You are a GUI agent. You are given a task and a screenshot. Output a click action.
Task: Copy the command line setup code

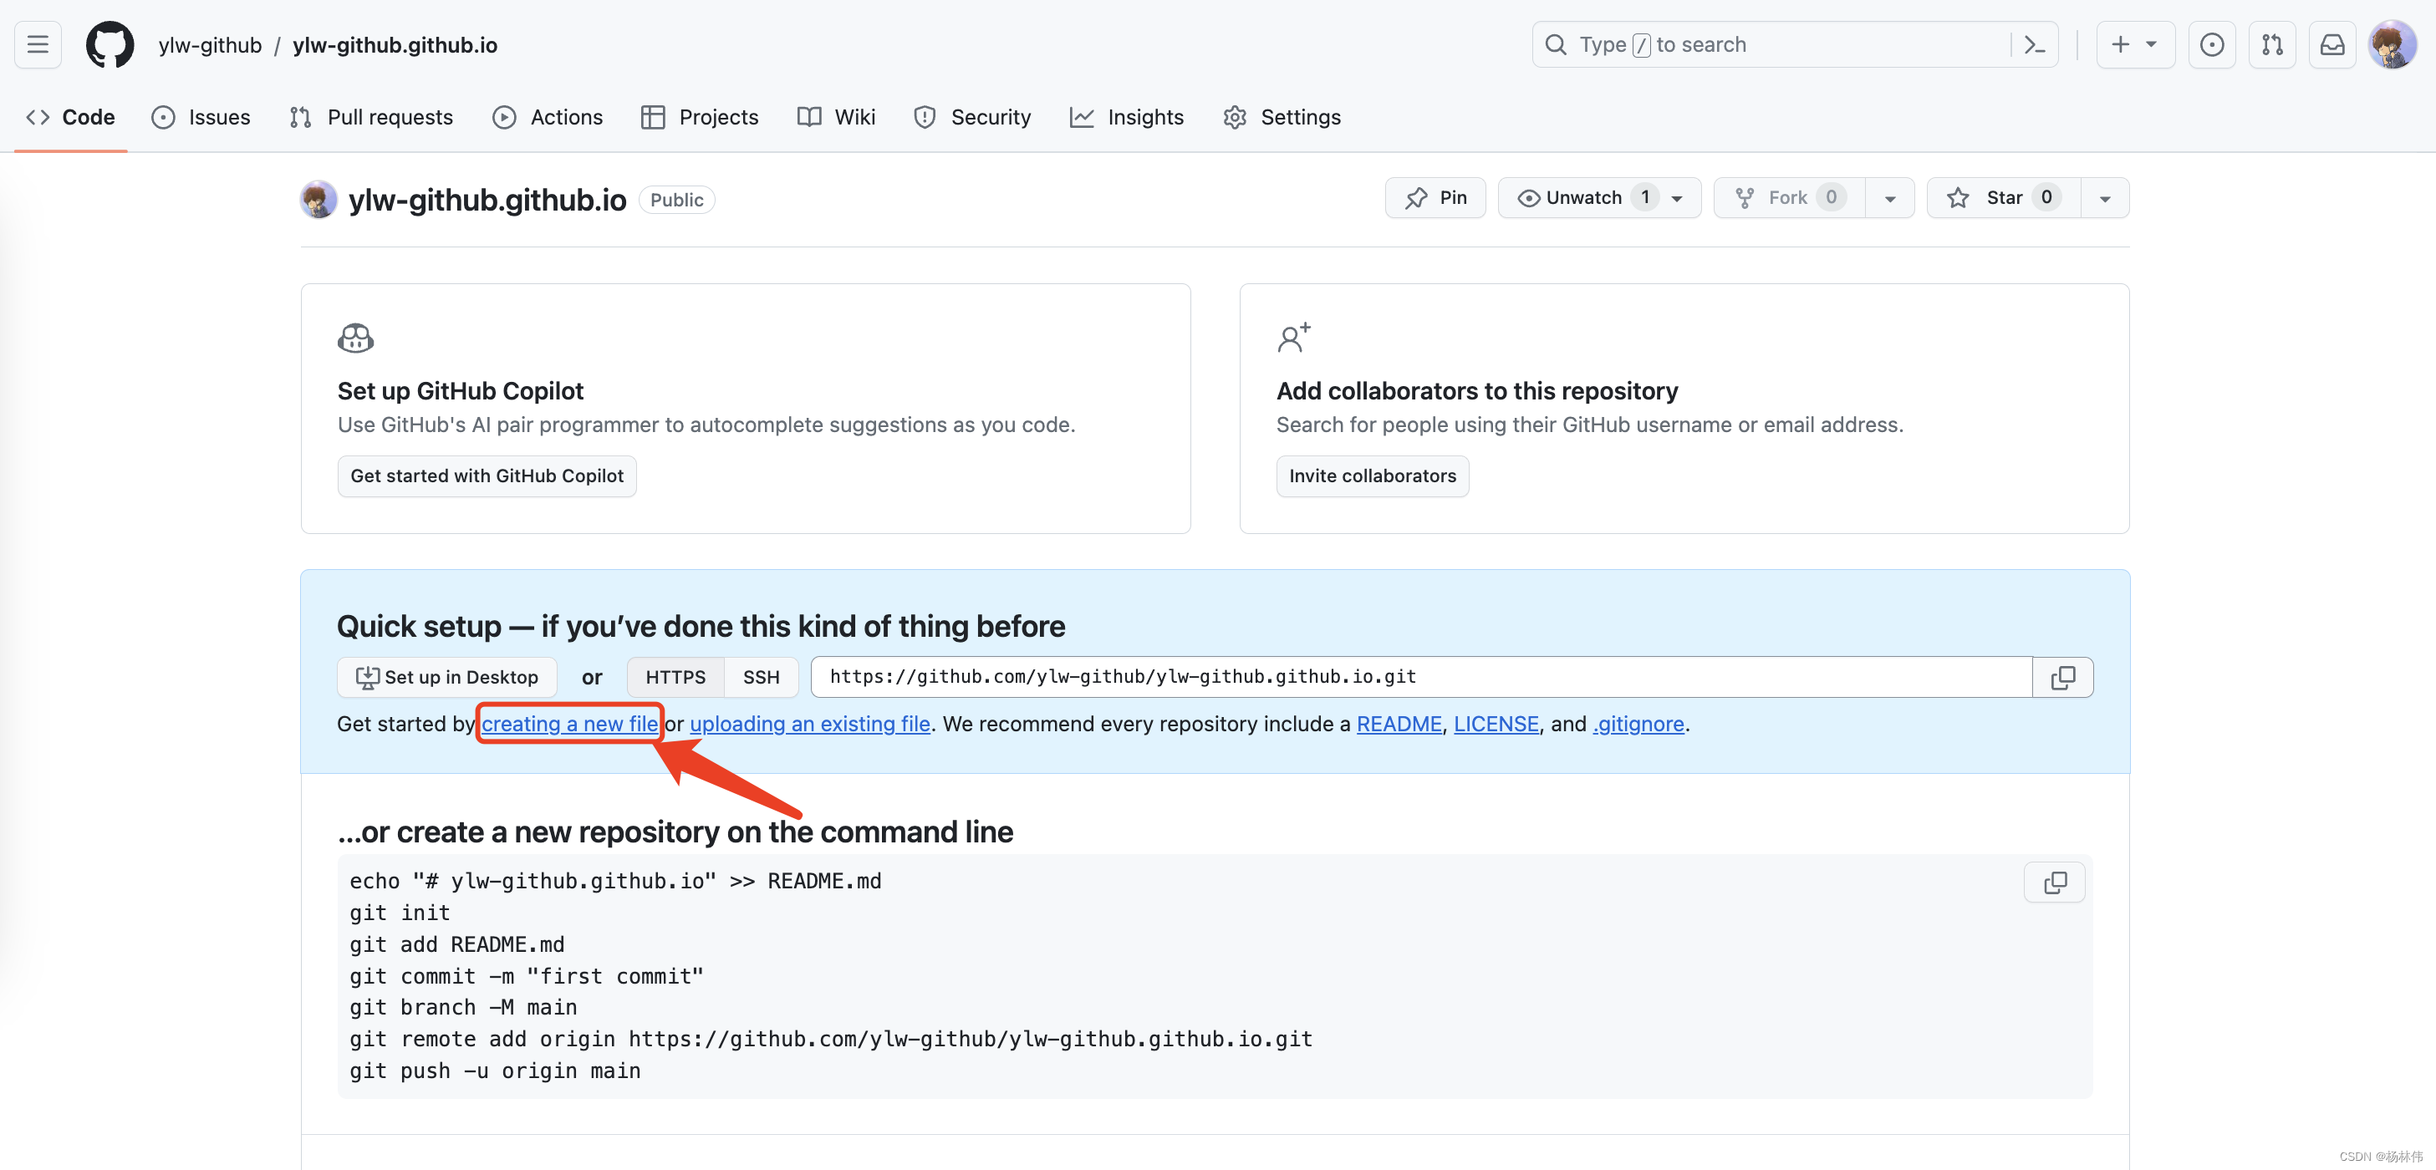(x=2054, y=882)
